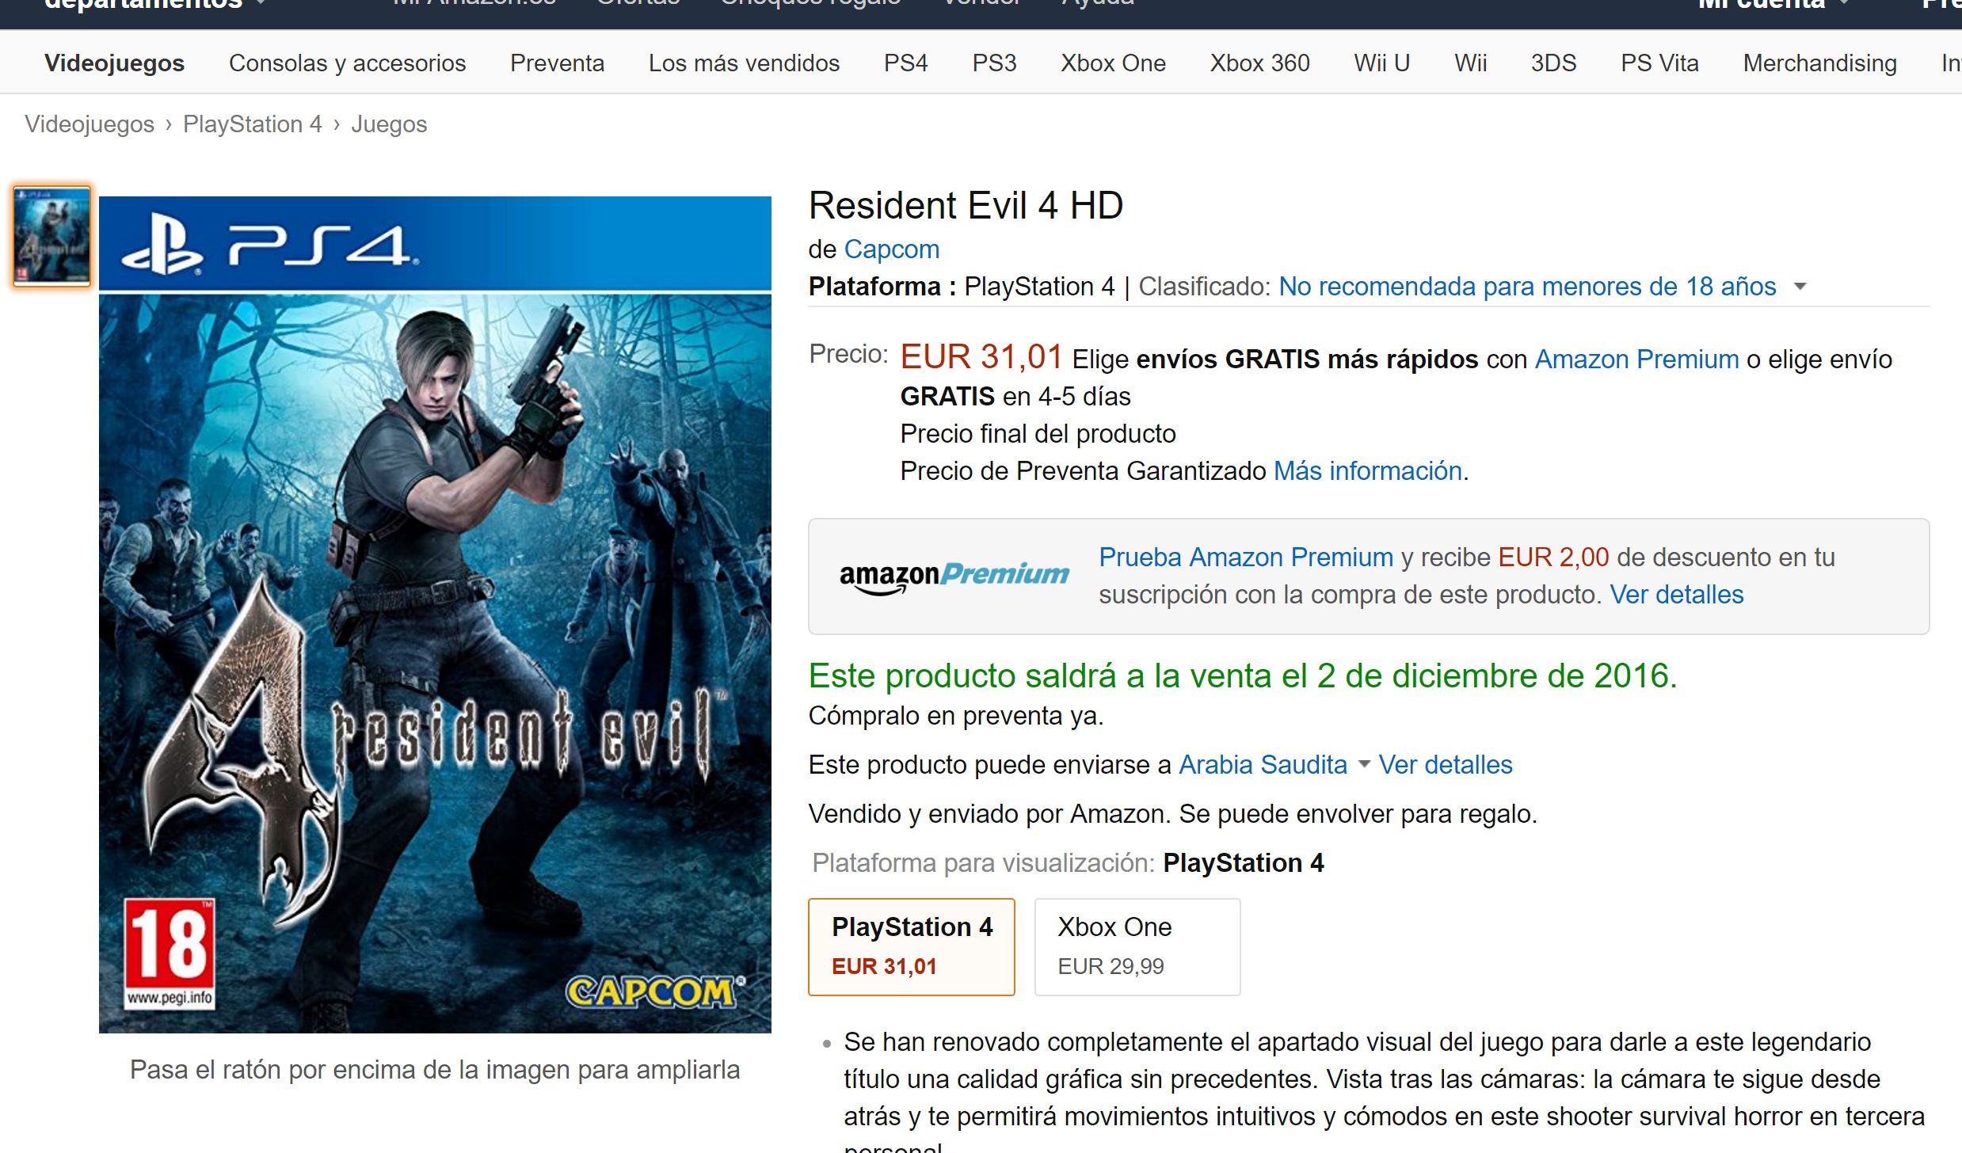This screenshot has height=1153, width=1962.
Task: Select the product cover thumbnail
Action: pos(52,236)
